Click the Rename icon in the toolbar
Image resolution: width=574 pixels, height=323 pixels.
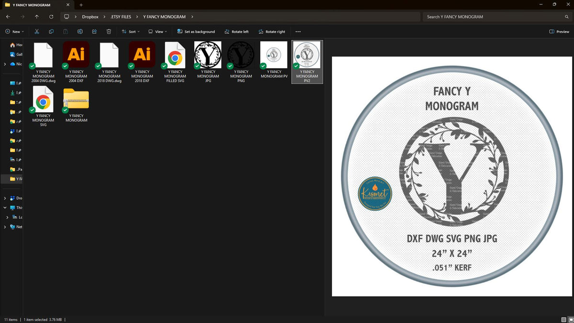point(80,32)
